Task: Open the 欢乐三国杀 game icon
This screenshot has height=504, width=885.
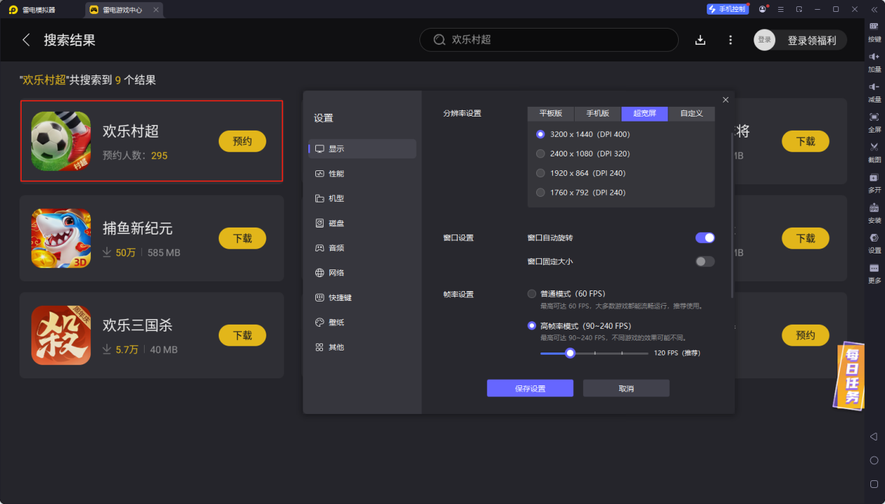Action: pos(61,335)
